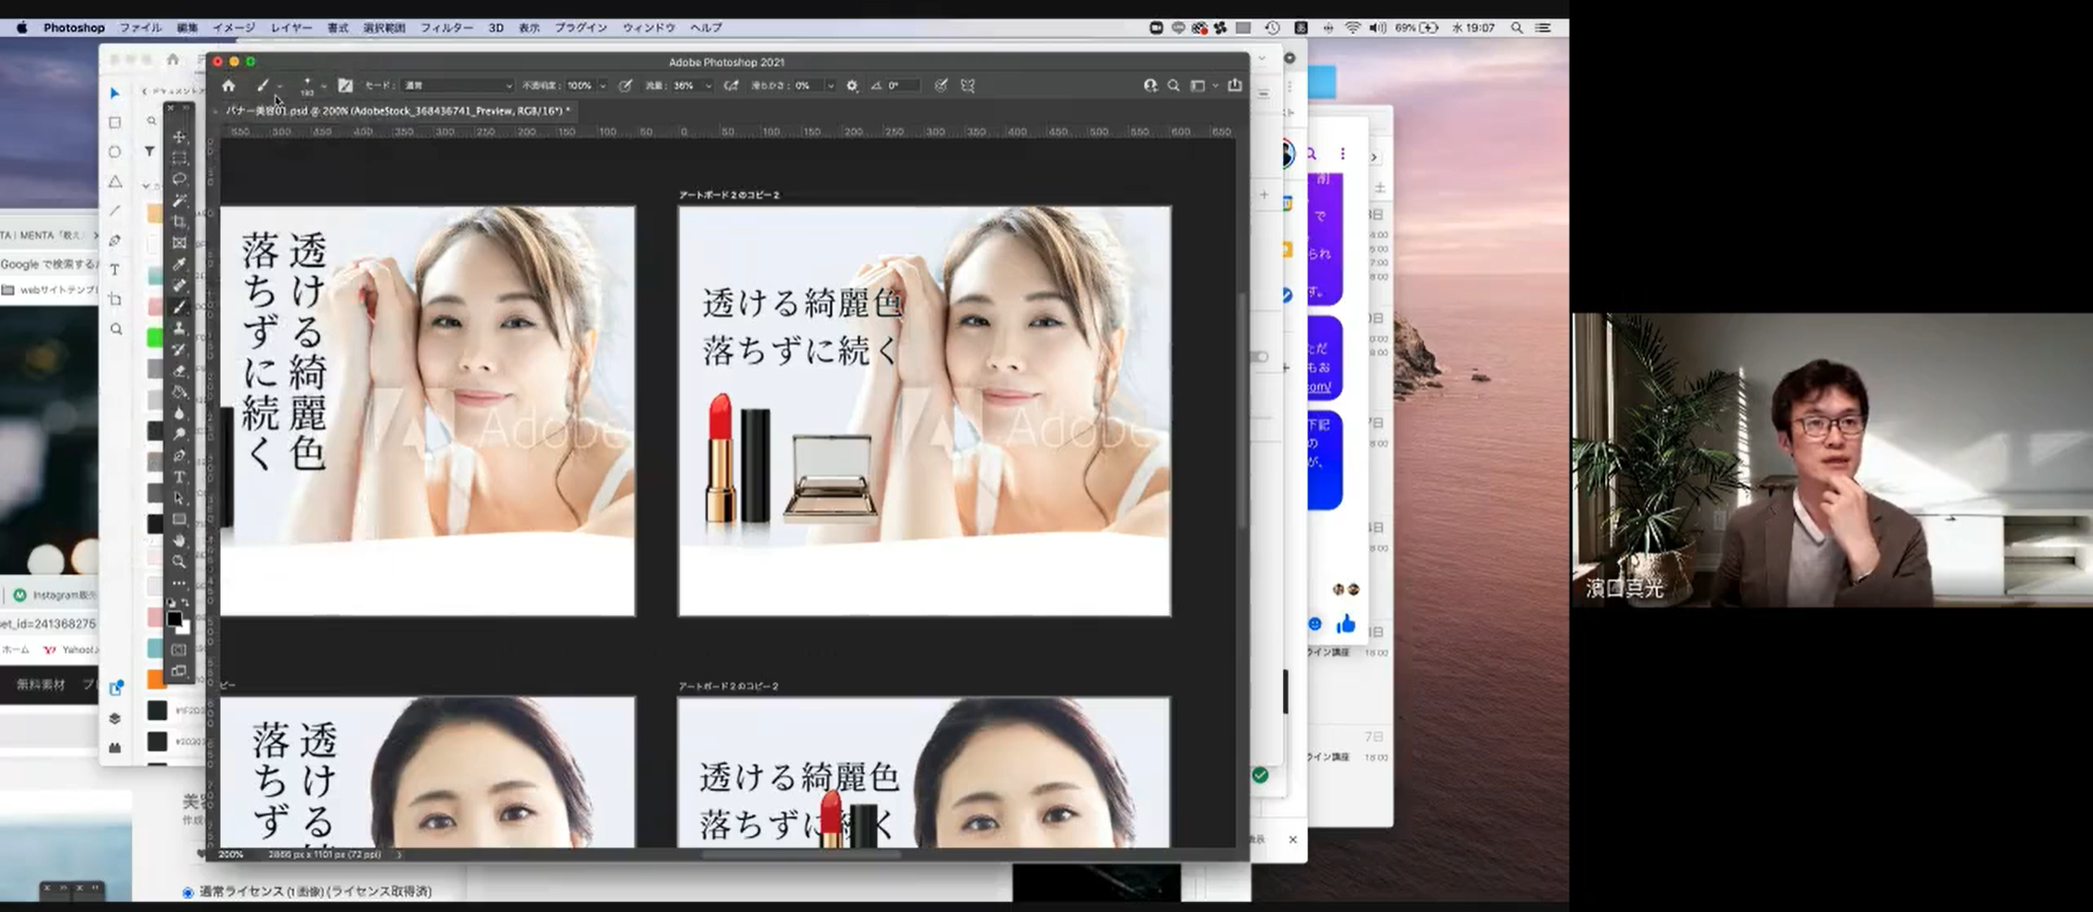Select the Clone Stamp tool
The image size is (2093, 912).
point(179,328)
